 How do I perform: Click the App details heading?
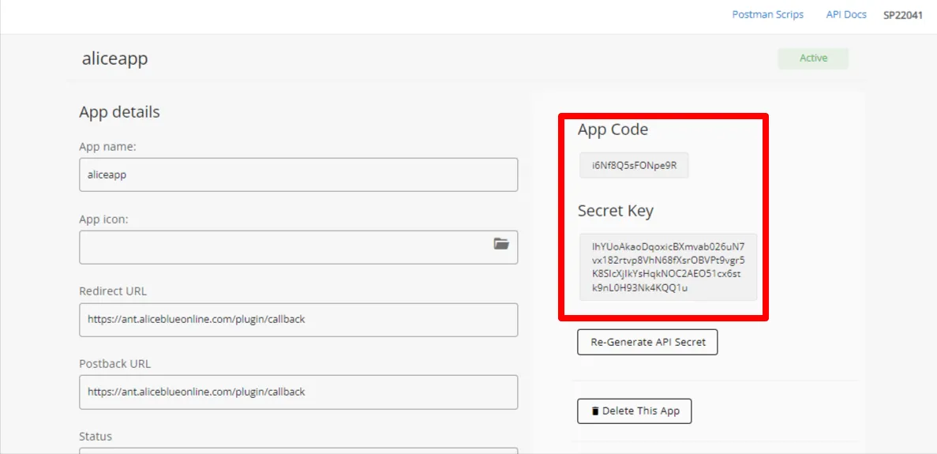(119, 112)
